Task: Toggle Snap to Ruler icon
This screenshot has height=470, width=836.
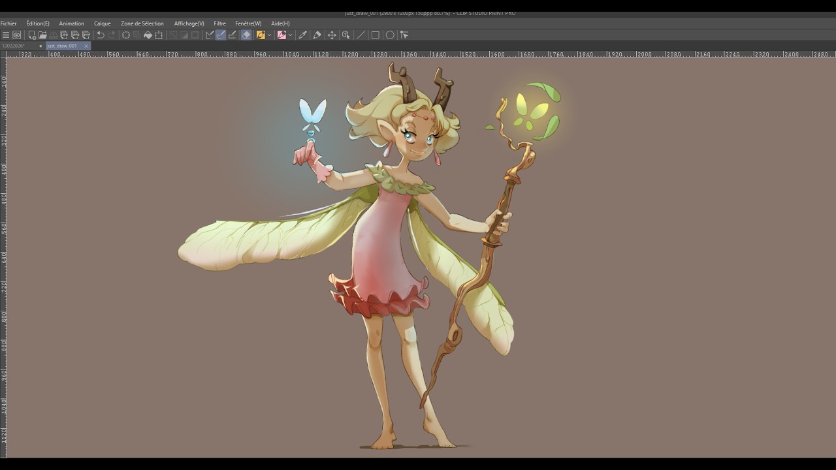Action: click(210, 35)
